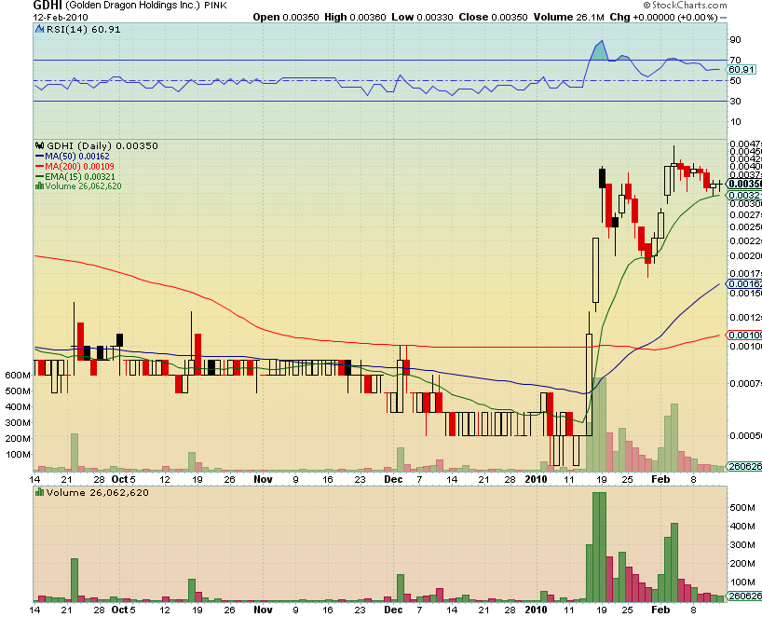Click the Chg +0.00000 (+0.00%) value
Image resolution: width=762 pixels, height=617 pixels.
(664, 17)
